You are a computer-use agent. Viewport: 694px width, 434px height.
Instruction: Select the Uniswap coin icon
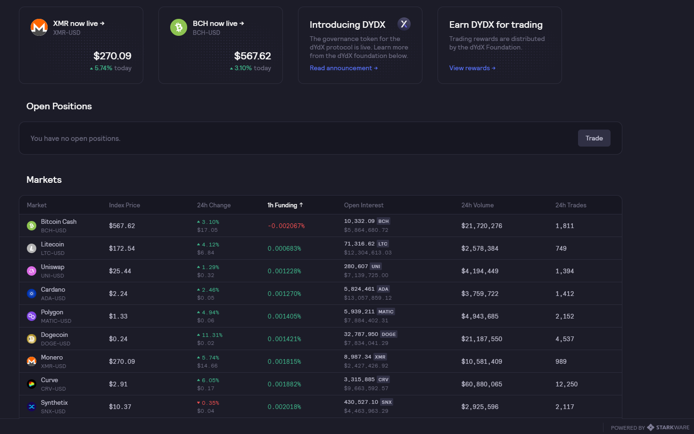click(32, 271)
